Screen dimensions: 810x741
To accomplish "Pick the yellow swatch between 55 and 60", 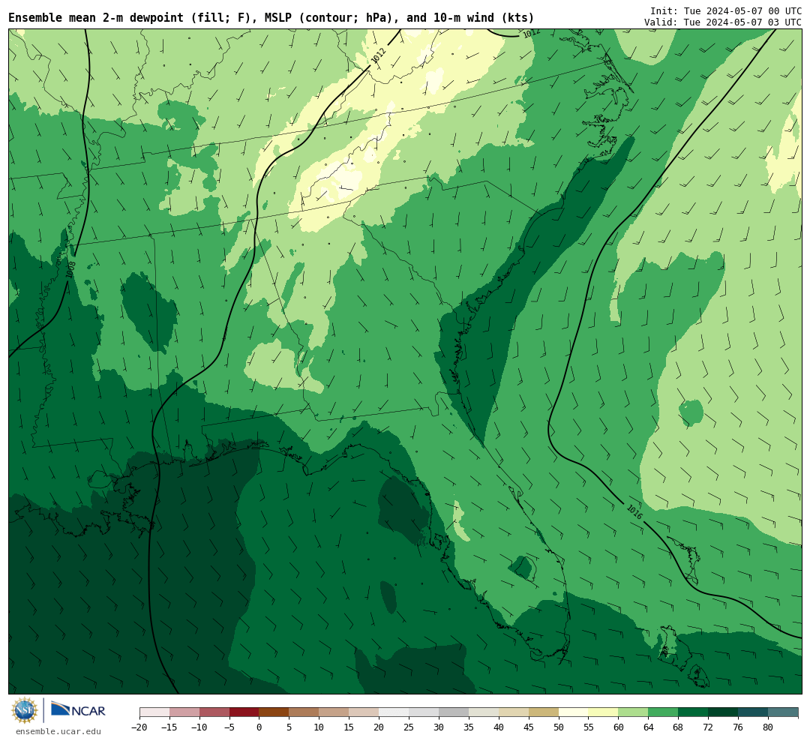I will pos(604,712).
